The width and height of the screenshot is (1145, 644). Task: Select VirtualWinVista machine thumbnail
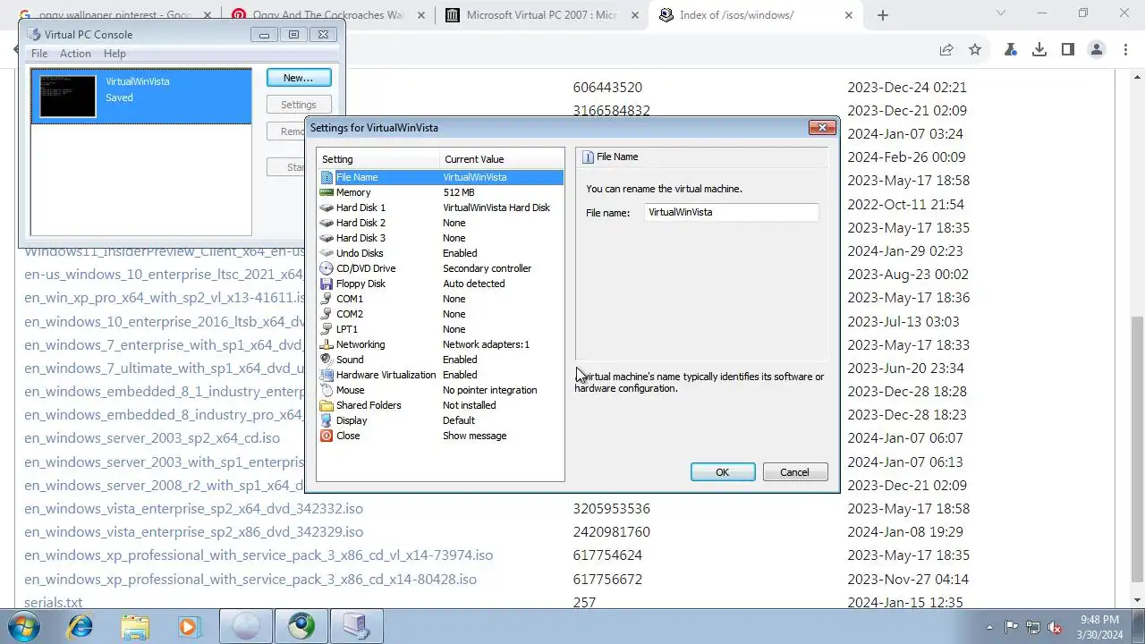(67, 97)
